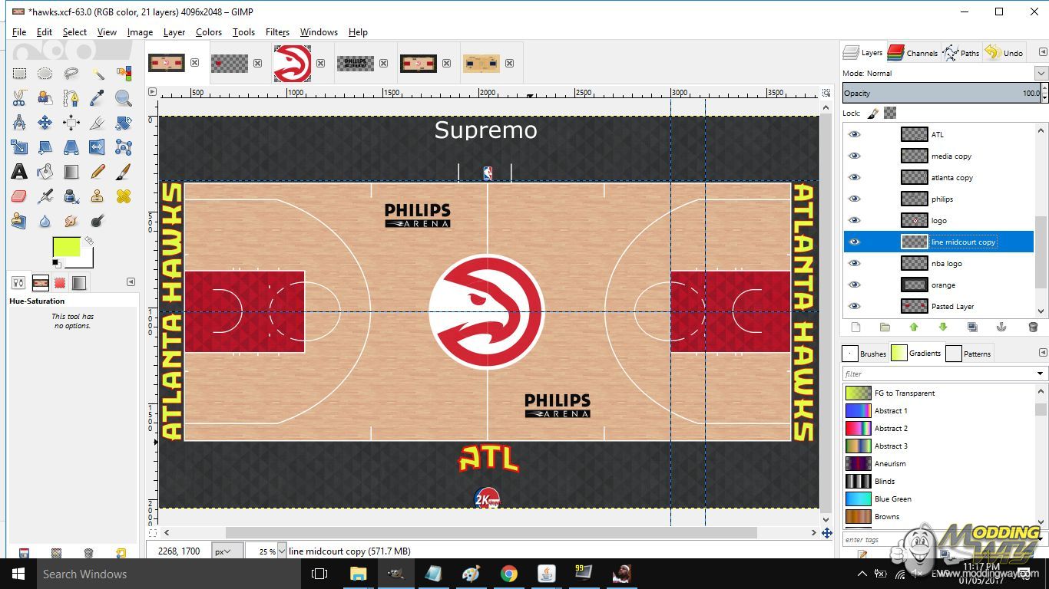The height and width of the screenshot is (589, 1049).
Task: Select the Move tool
Action: (45, 123)
